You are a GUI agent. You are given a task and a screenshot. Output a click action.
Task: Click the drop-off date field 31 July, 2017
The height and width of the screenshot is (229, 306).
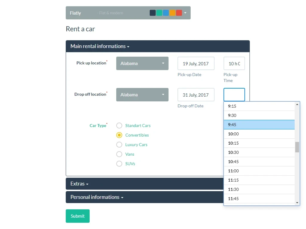(196, 95)
